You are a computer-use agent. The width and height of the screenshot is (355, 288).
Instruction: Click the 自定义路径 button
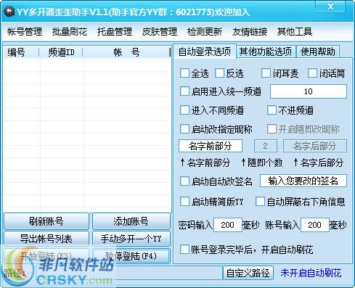coord(248,273)
